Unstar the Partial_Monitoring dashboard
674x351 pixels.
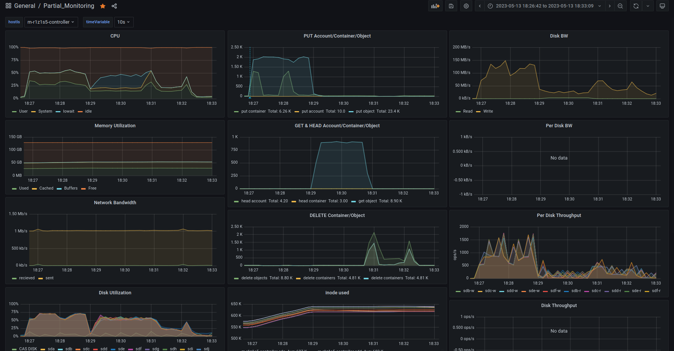point(103,6)
